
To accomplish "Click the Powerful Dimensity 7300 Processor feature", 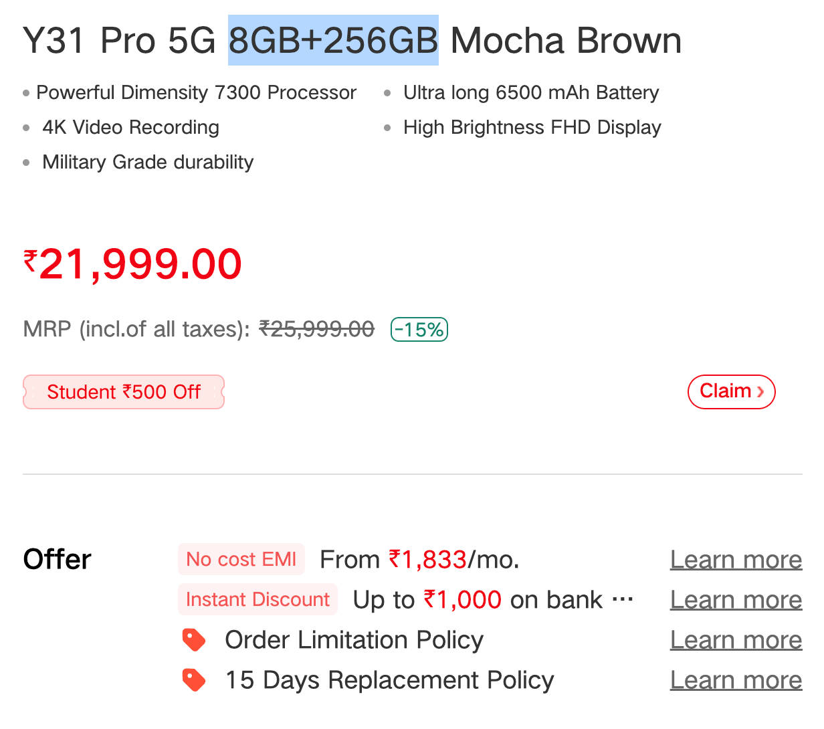I will [x=196, y=92].
